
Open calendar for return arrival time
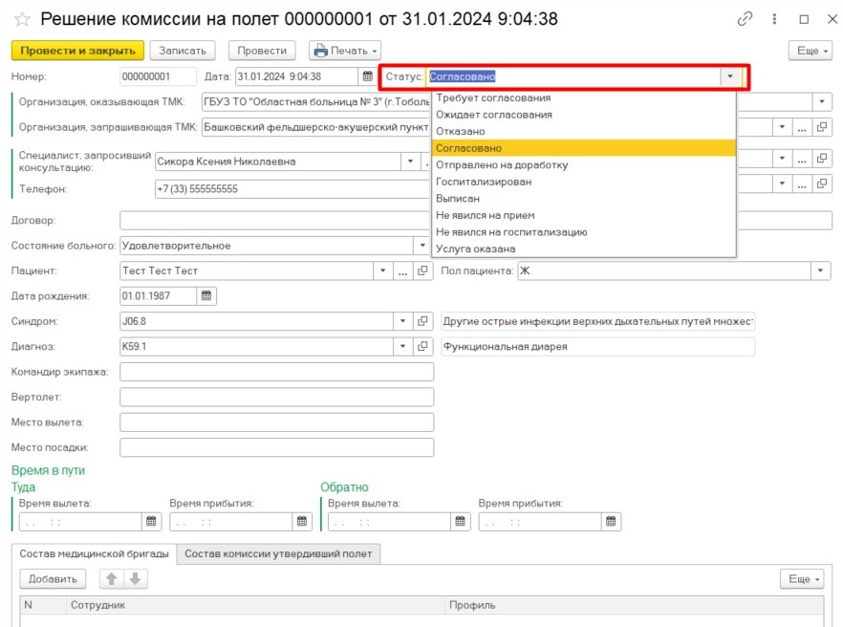coord(612,522)
